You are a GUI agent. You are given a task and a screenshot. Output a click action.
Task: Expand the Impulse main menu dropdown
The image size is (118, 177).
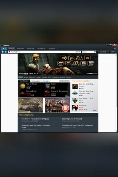4,49
